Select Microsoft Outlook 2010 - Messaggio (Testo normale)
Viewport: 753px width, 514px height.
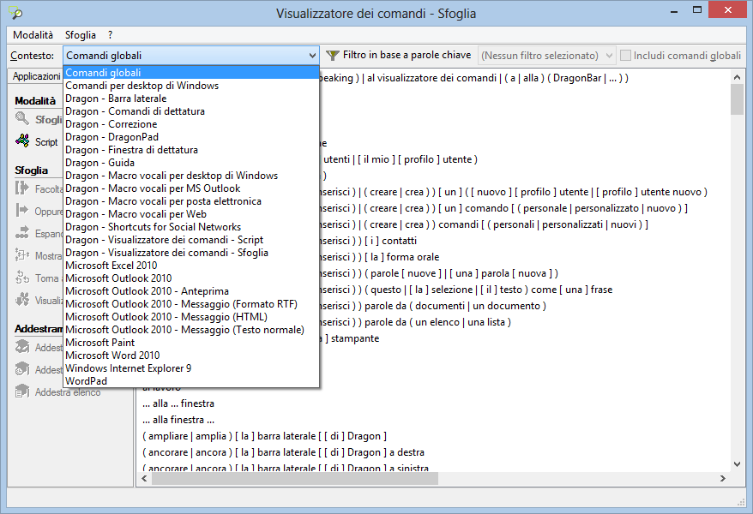click(x=191, y=330)
